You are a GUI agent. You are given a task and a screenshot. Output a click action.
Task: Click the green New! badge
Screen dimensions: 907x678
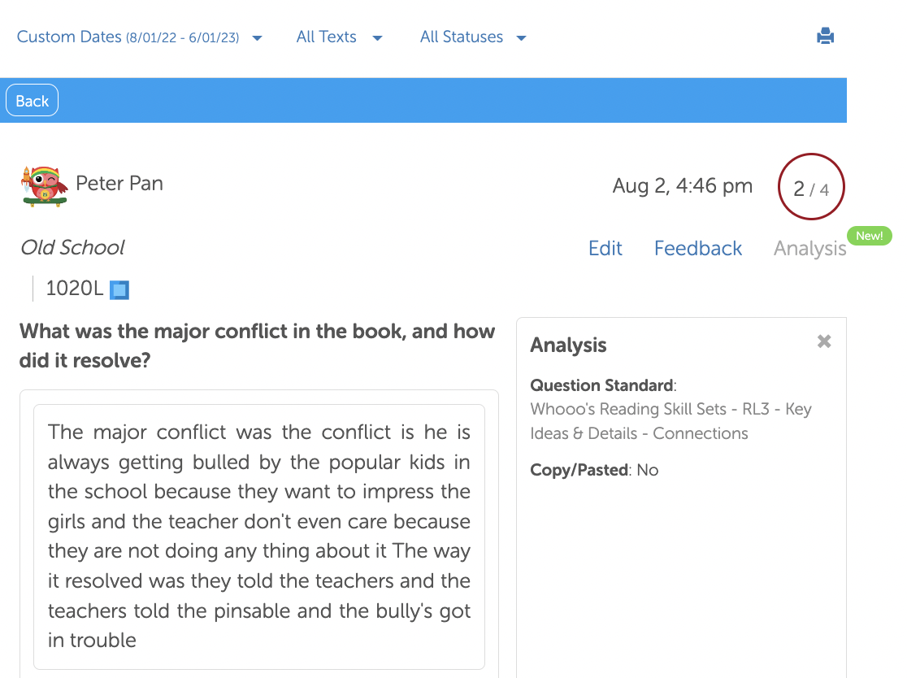869,236
